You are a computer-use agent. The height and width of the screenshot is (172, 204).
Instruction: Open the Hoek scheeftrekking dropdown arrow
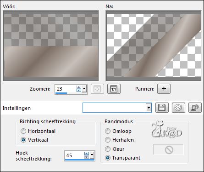tap(92, 155)
